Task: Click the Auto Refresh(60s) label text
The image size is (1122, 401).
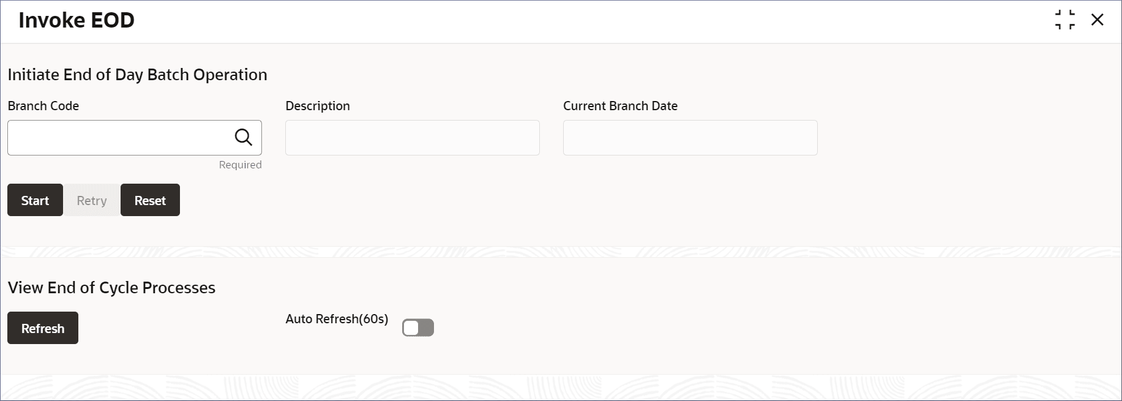Action: [x=337, y=319]
